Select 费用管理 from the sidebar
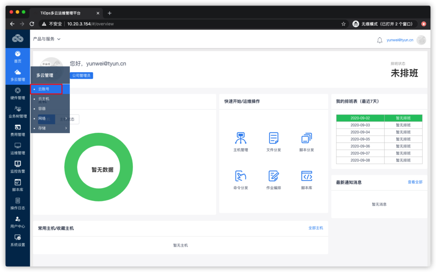 pyautogui.click(x=17, y=131)
